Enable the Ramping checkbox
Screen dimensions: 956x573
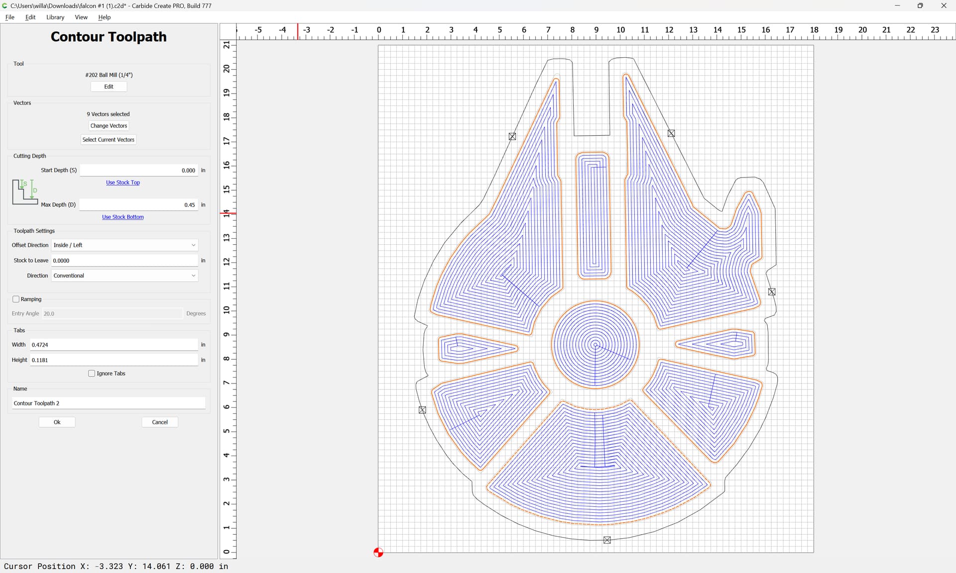(x=16, y=299)
